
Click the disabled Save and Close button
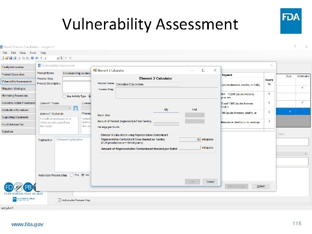237,186
